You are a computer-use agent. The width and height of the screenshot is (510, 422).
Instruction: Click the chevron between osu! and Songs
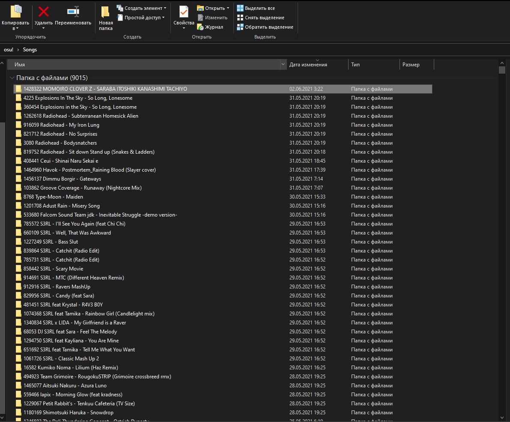tap(18, 50)
